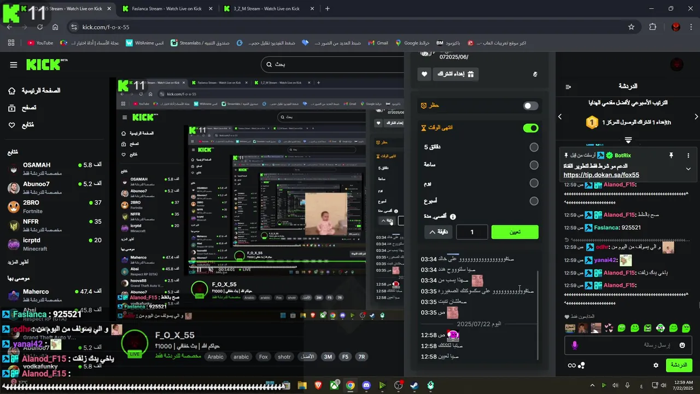
Task: Open the emoji picker in message box
Action: tap(682, 345)
